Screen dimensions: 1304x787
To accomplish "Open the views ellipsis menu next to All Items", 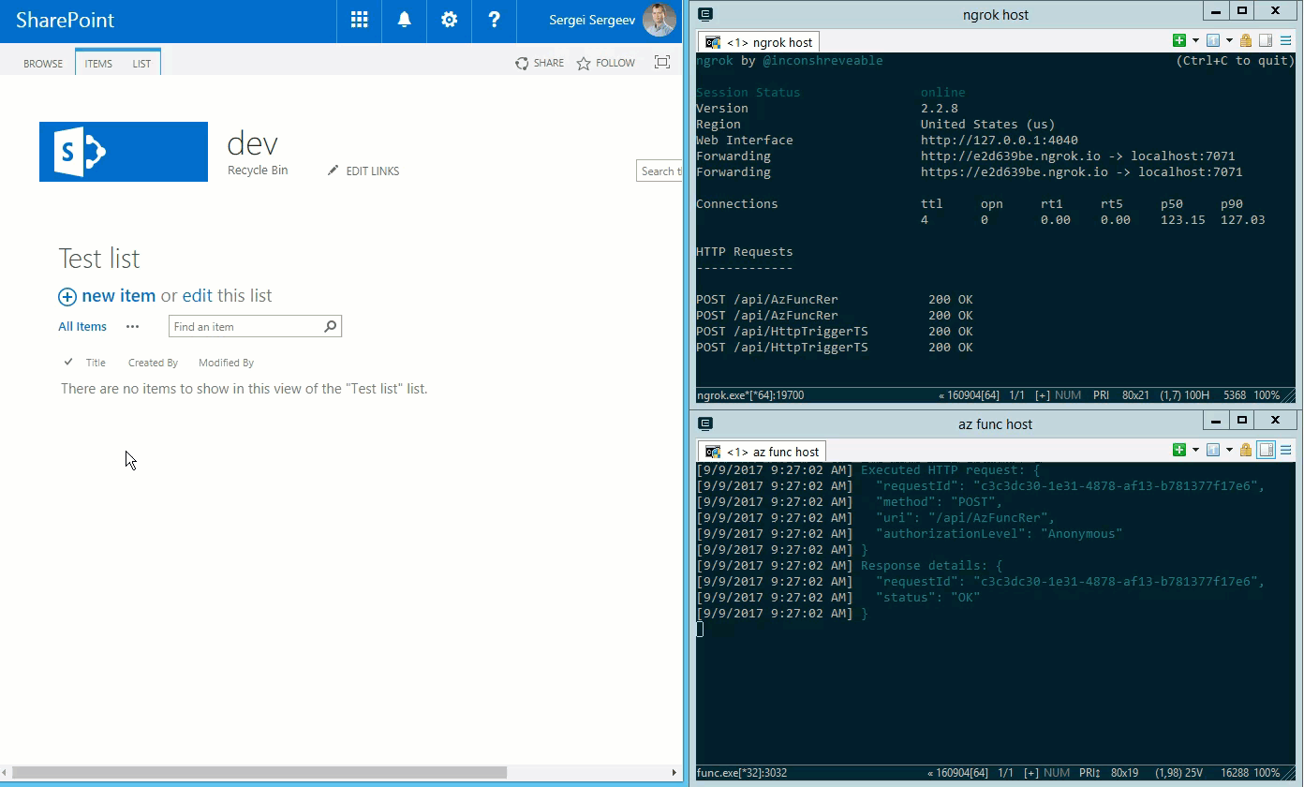I will tap(132, 327).
